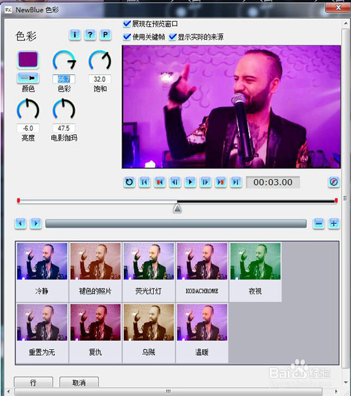
Task: Select the 47.5 film gamma field
Action: (x=64, y=129)
